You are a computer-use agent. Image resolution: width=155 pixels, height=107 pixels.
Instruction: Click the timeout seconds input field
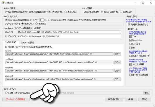(42, 20)
